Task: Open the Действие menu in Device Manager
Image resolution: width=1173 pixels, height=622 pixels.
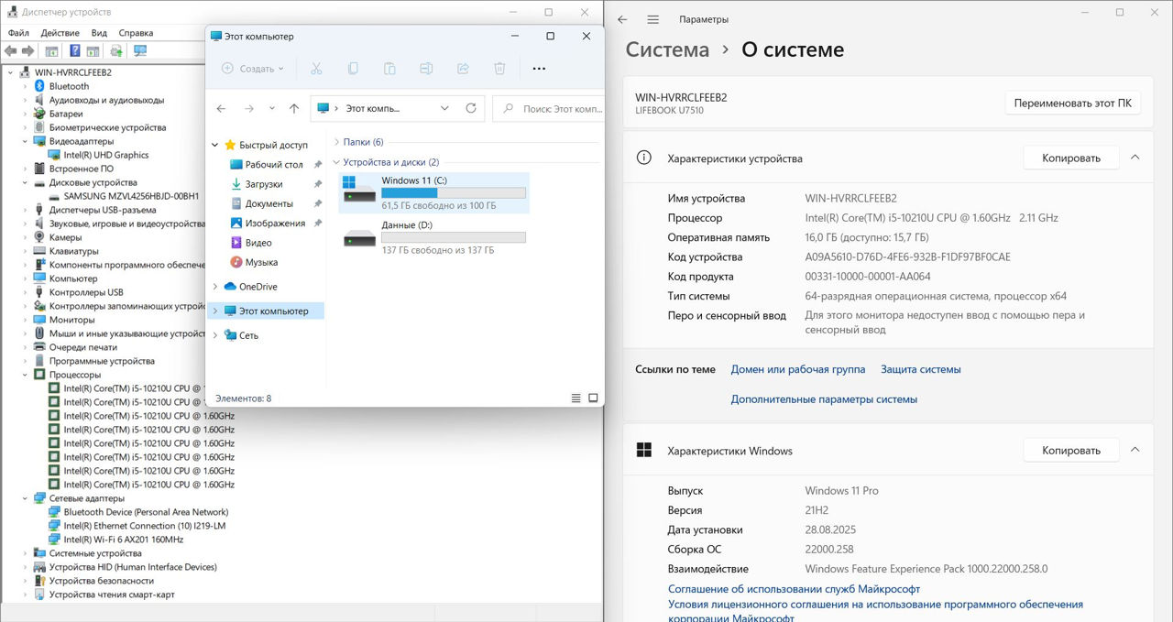Action: coord(60,33)
